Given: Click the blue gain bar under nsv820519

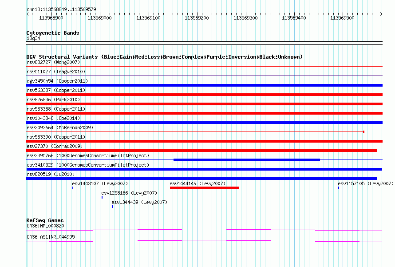Looking at the screenshot, I should coord(201,179).
